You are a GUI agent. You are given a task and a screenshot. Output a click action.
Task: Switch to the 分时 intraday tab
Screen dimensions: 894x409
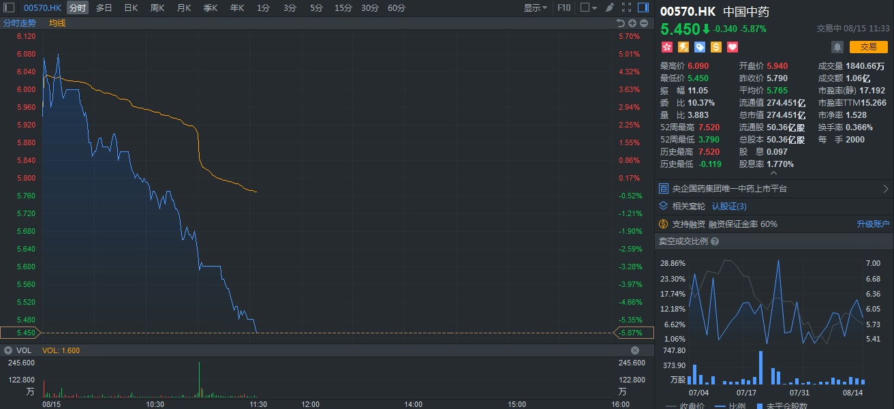[78, 8]
